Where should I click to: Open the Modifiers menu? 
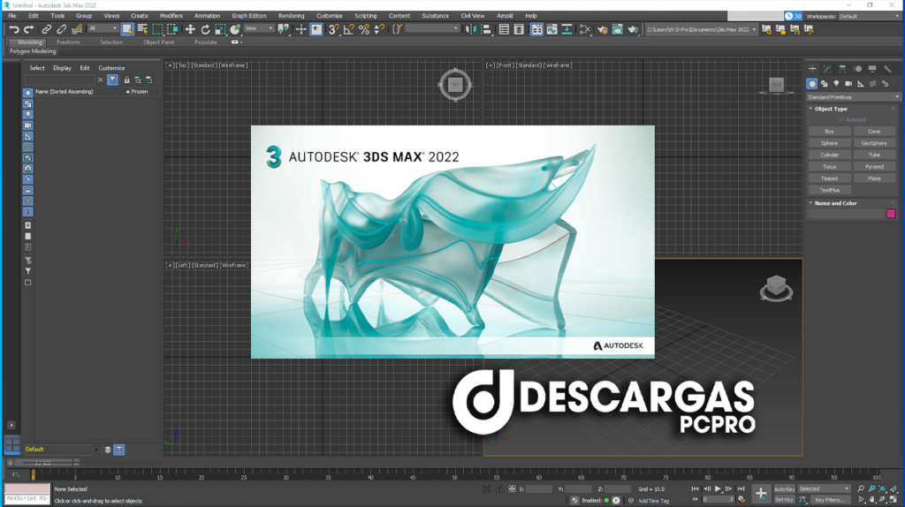171,16
